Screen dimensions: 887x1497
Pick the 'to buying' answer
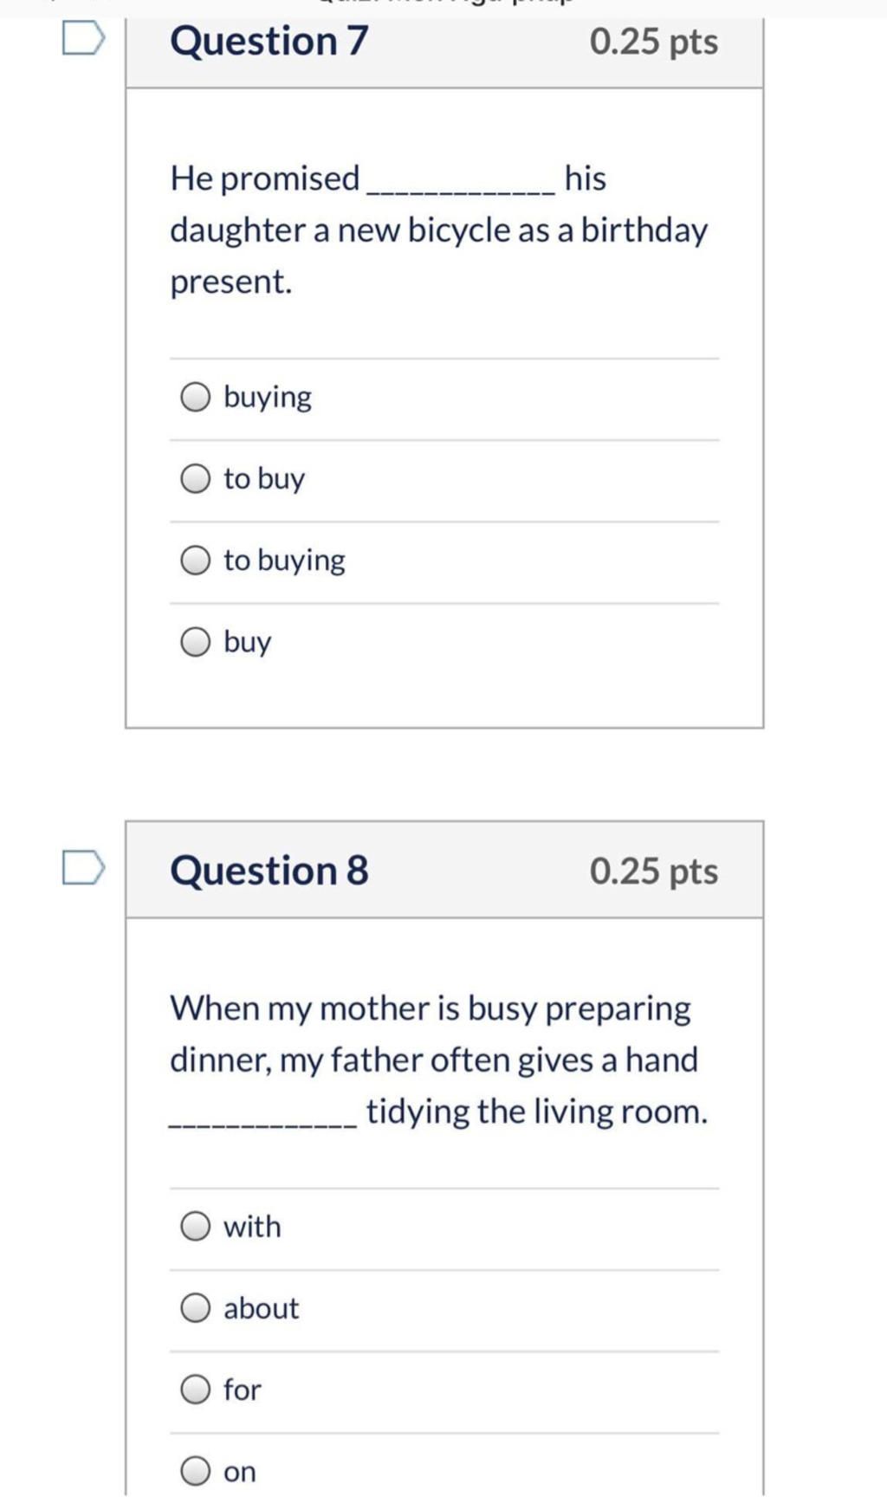[196, 561]
